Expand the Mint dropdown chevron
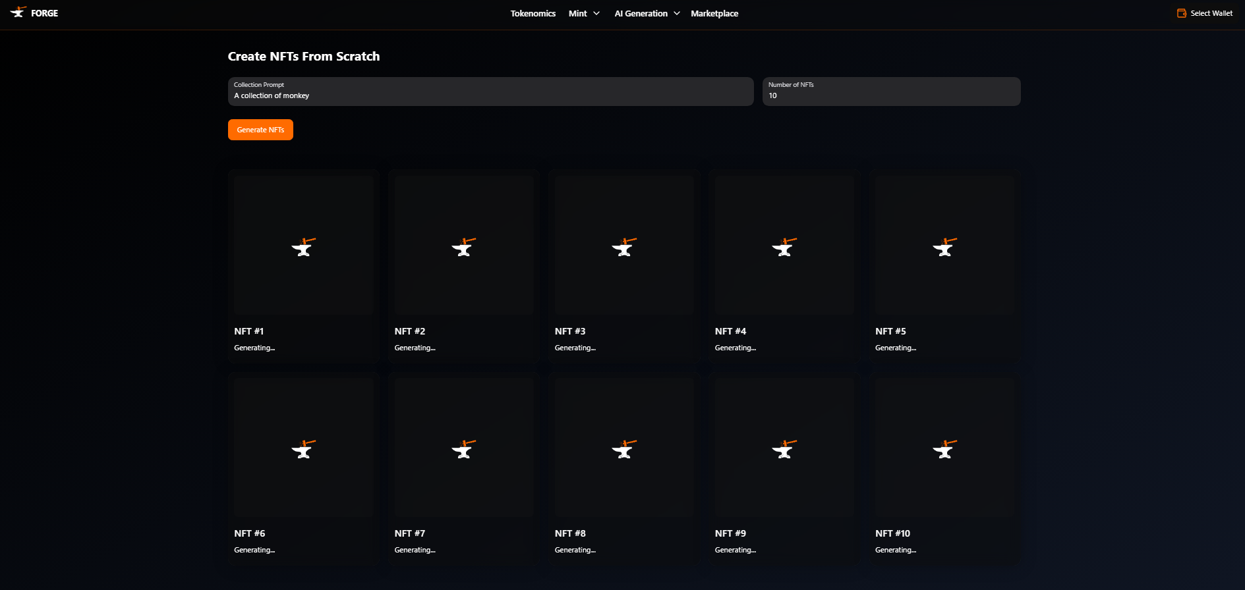This screenshot has height=590, width=1245. pyautogui.click(x=596, y=13)
